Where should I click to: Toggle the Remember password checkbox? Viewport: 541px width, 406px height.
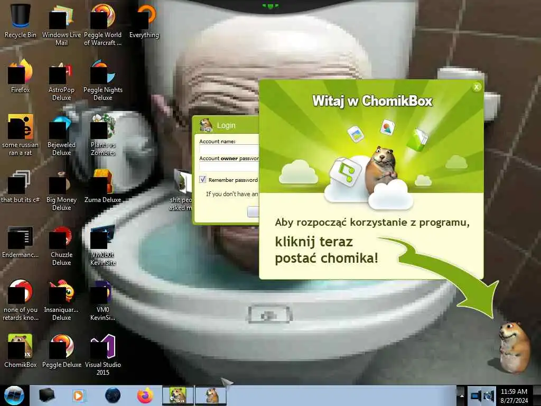point(202,180)
